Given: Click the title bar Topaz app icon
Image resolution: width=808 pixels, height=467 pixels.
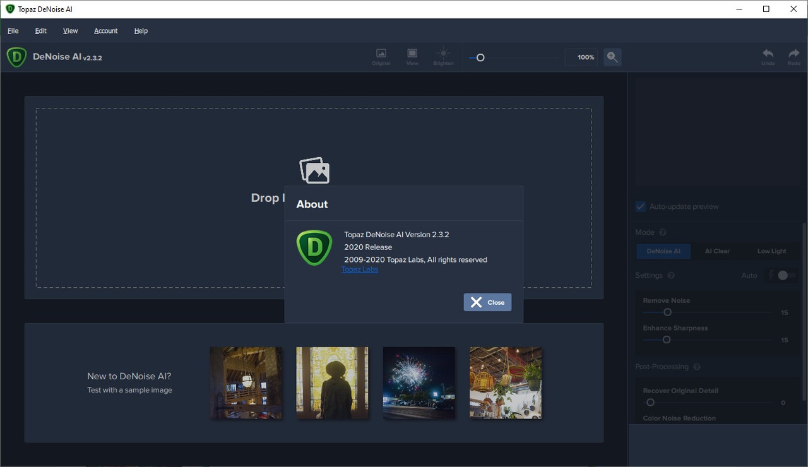Looking at the screenshot, I should coord(9,9).
